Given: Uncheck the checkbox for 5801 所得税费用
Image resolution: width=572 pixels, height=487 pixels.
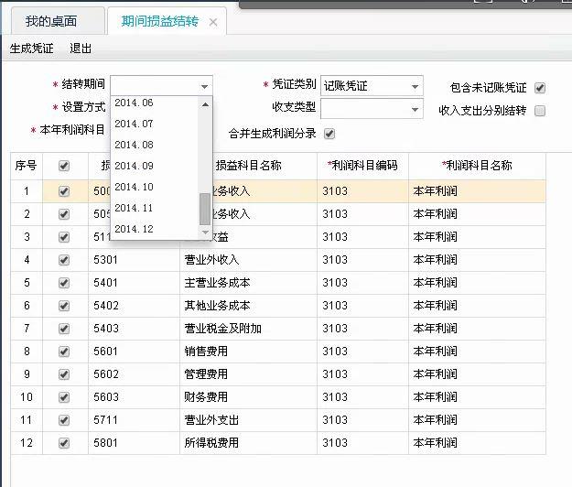Looking at the screenshot, I should tap(64, 443).
